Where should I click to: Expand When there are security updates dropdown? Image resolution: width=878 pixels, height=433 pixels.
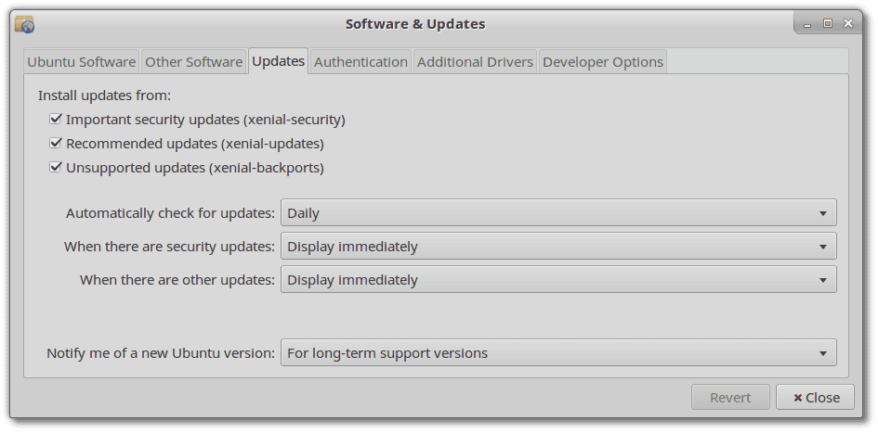[558, 246]
